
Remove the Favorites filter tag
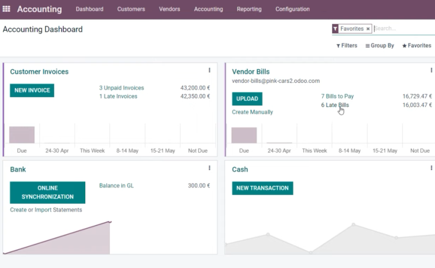pyautogui.click(x=368, y=29)
